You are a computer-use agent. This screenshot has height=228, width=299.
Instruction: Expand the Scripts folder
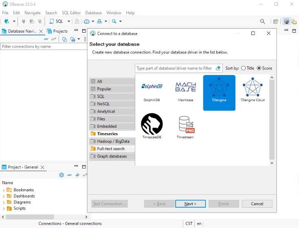(x=4, y=208)
